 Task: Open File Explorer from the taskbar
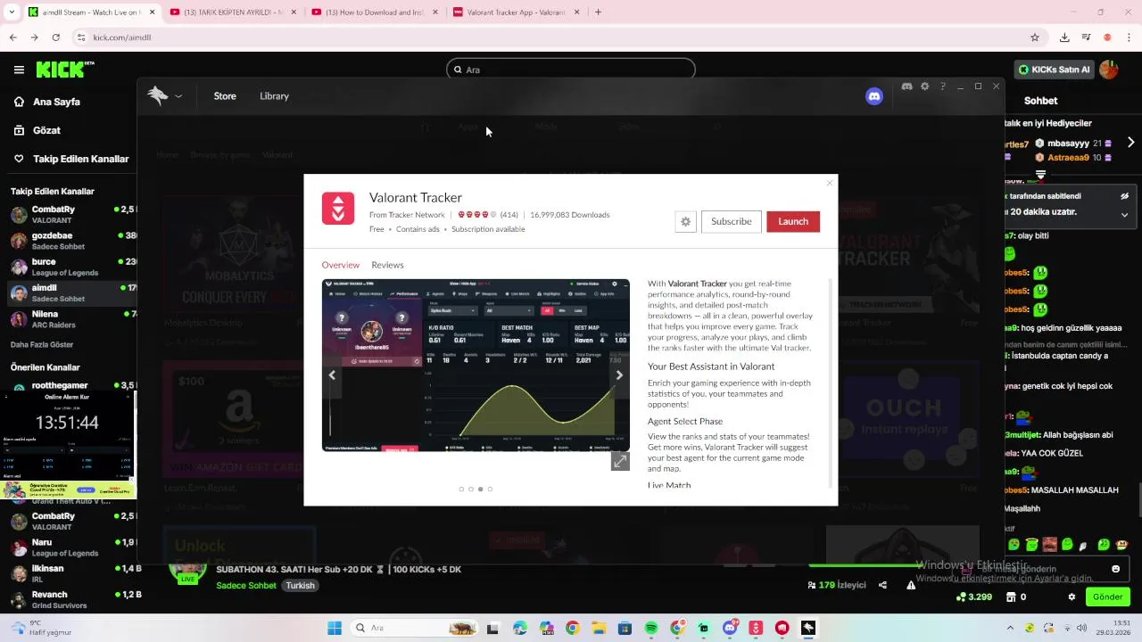coord(598,629)
